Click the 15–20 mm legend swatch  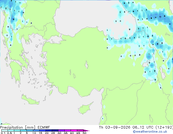[x=43, y=130]
